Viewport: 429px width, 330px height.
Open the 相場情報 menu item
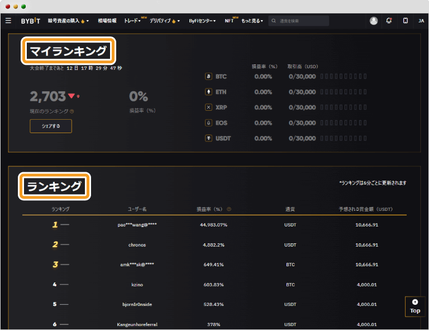(107, 21)
